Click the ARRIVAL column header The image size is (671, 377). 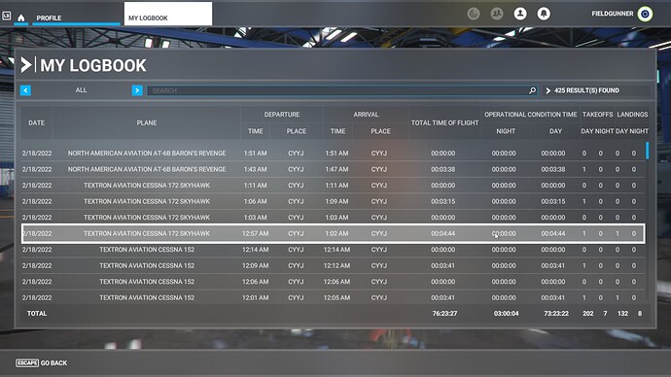click(x=366, y=115)
